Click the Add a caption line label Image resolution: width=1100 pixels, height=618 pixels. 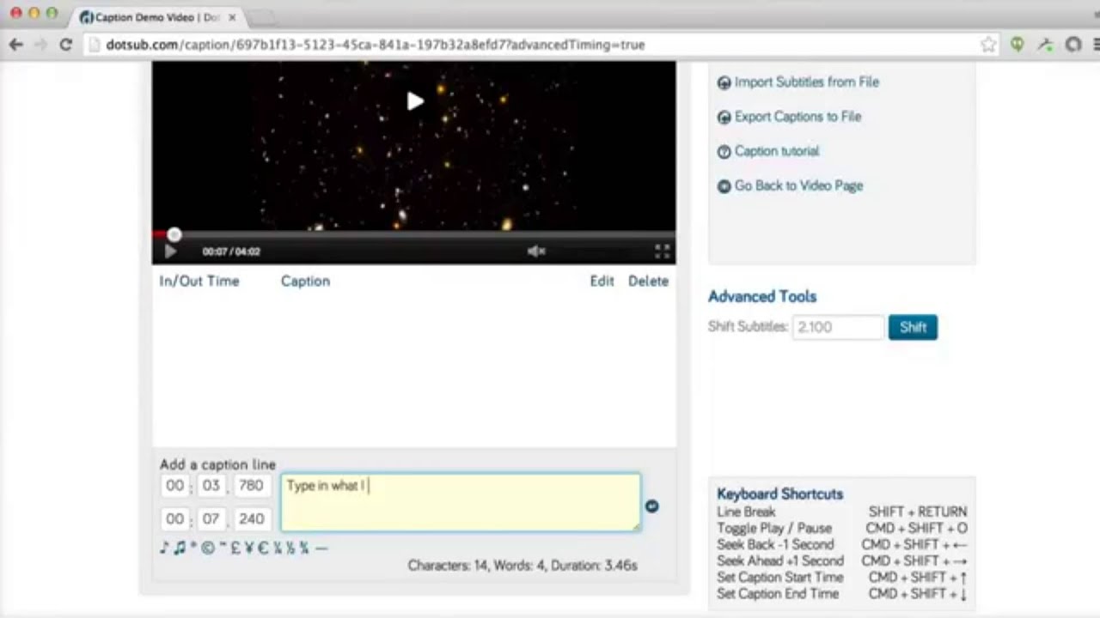217,464
